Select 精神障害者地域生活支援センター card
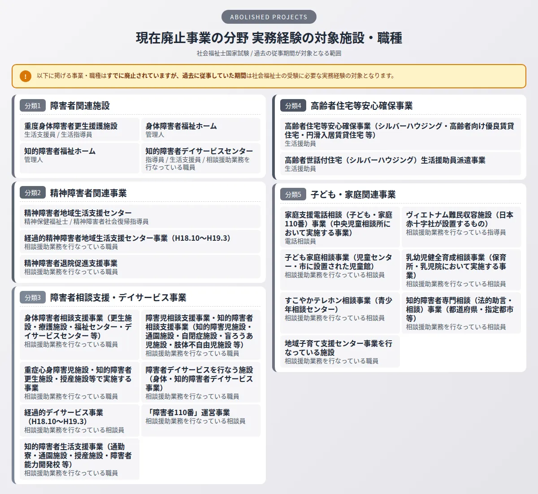538x494 pixels. [x=140, y=217]
